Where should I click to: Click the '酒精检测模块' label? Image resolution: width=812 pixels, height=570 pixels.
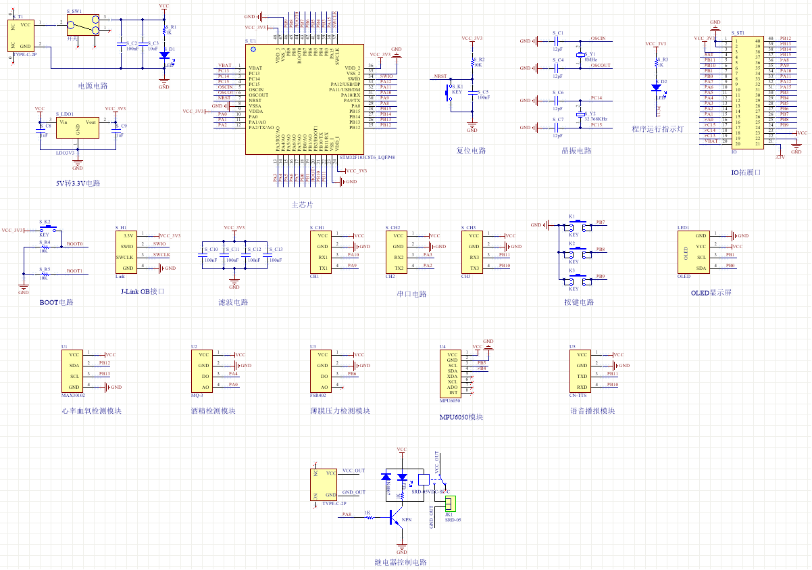point(213,410)
